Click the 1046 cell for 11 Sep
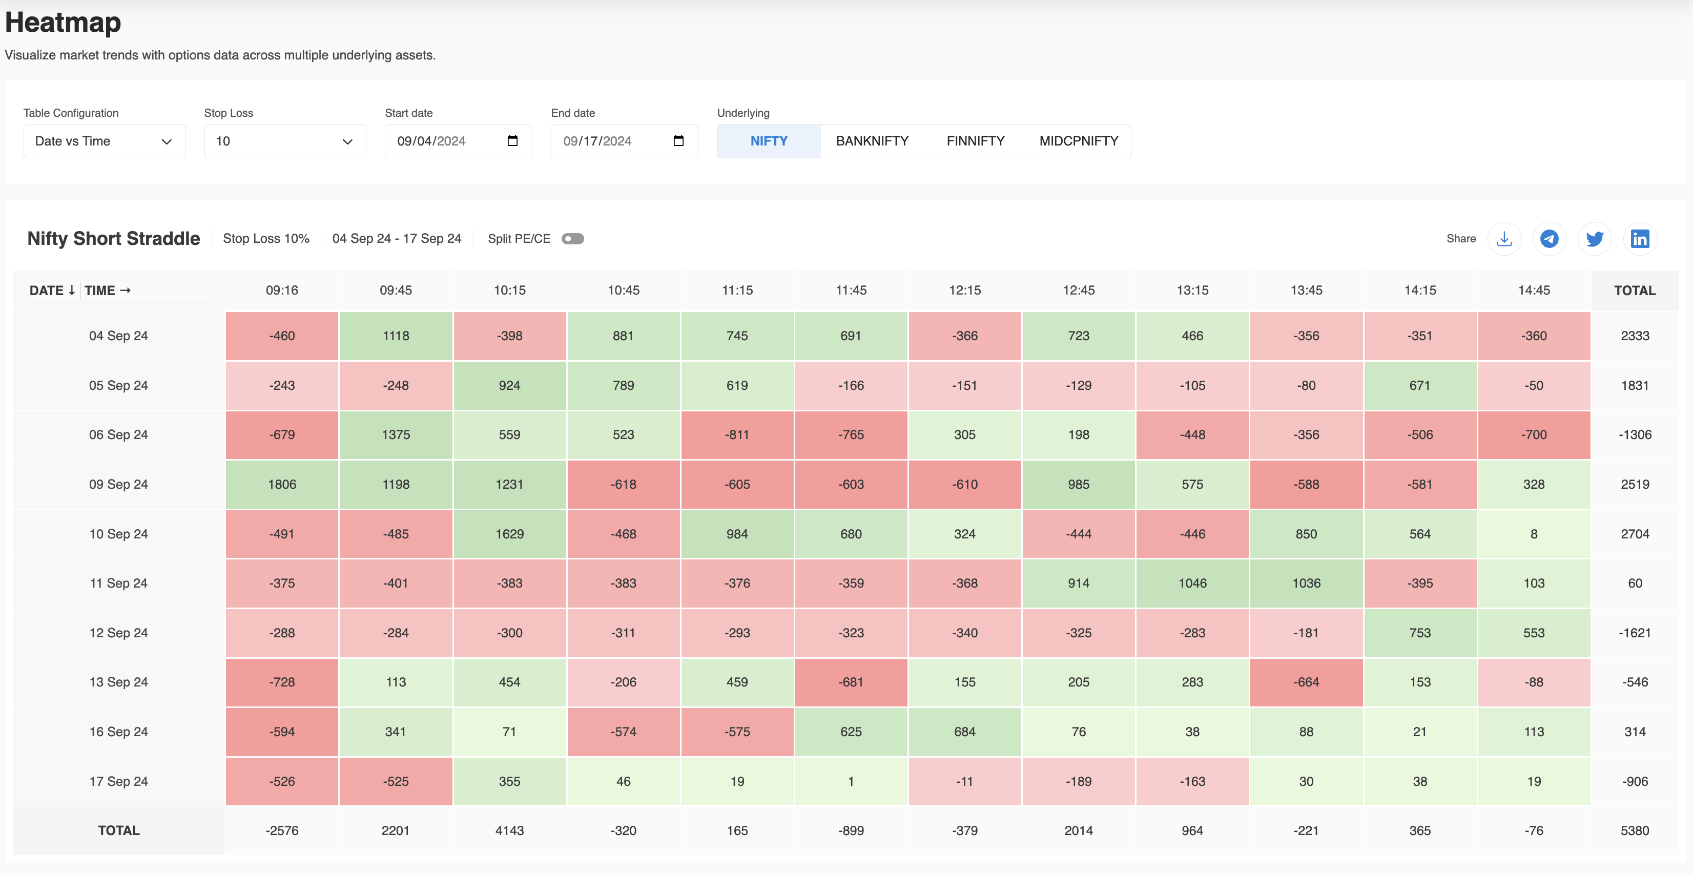The height and width of the screenshot is (875, 1693). pyautogui.click(x=1192, y=584)
